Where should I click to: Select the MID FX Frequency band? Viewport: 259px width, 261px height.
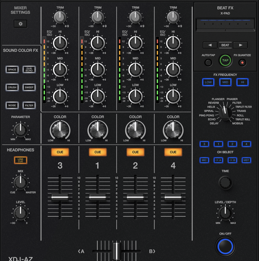pos(225,82)
